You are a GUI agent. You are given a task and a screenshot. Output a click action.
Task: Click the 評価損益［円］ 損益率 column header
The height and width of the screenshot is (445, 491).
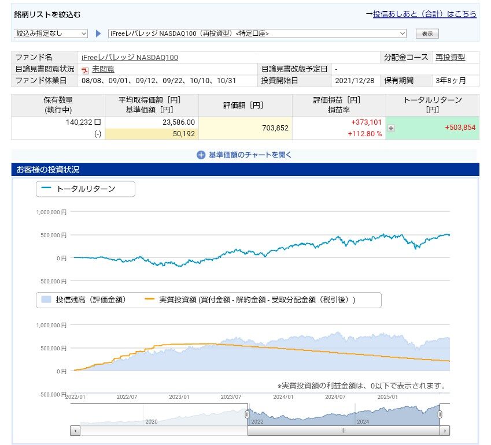click(x=339, y=105)
